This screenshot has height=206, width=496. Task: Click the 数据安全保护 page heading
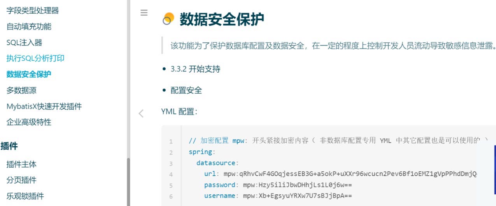[x=222, y=19]
